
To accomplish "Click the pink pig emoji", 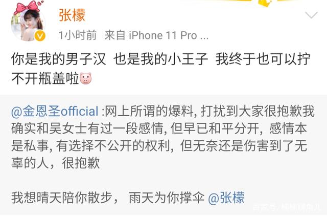I will point(85,78).
